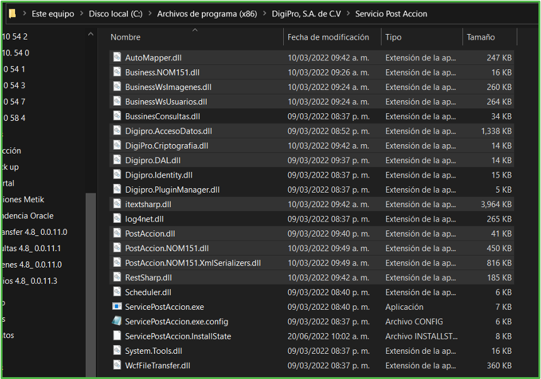Sort by Fecha de modificación column

point(328,37)
